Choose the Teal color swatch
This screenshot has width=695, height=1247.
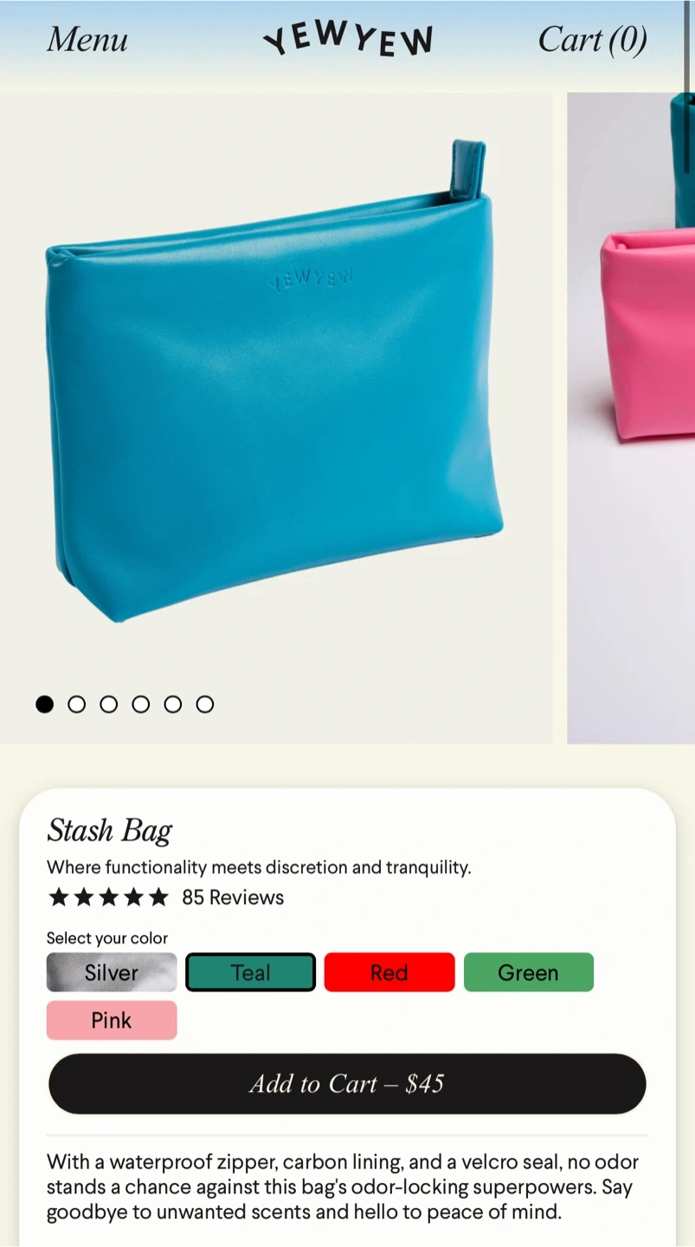[250, 972]
